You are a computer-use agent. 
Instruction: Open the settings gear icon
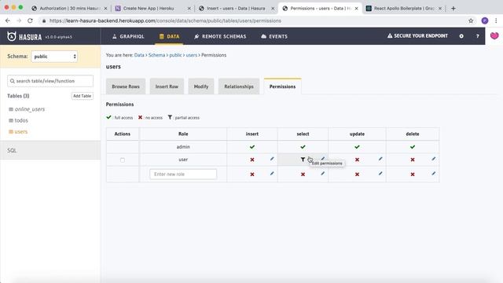[x=461, y=36]
